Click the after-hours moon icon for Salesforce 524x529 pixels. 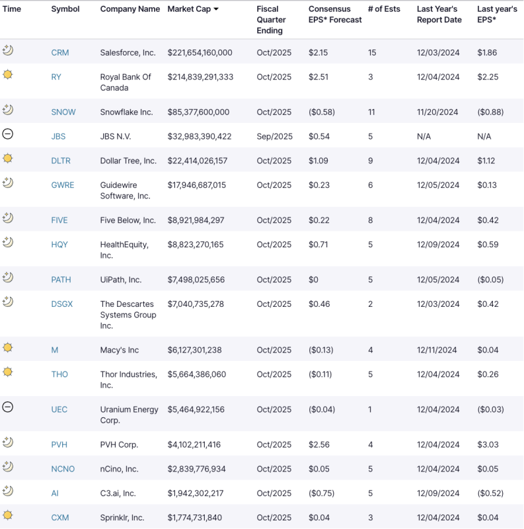(8, 50)
